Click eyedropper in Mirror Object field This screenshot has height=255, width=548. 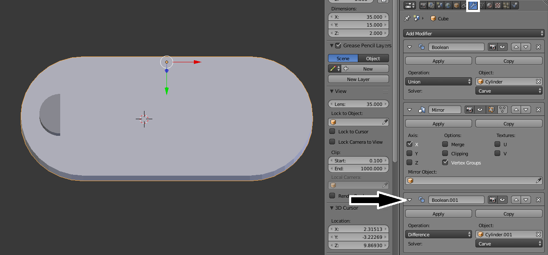pos(538,181)
